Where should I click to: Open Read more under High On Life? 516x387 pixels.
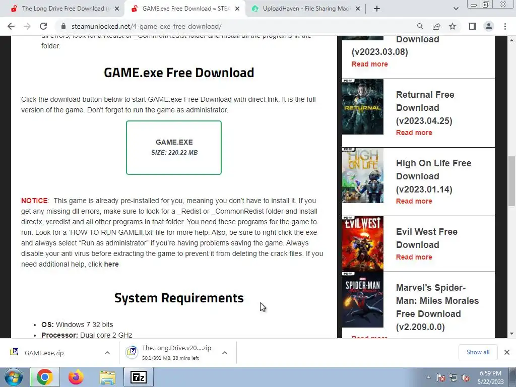(414, 201)
